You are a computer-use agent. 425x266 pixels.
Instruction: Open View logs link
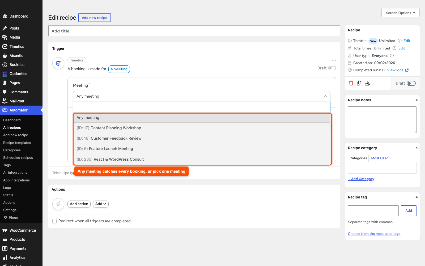(x=398, y=70)
